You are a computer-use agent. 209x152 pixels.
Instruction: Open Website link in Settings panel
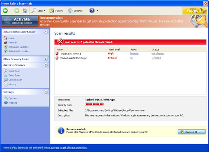coord(13,103)
